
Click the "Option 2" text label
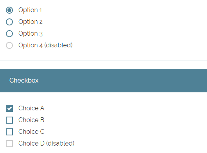coord(31,22)
